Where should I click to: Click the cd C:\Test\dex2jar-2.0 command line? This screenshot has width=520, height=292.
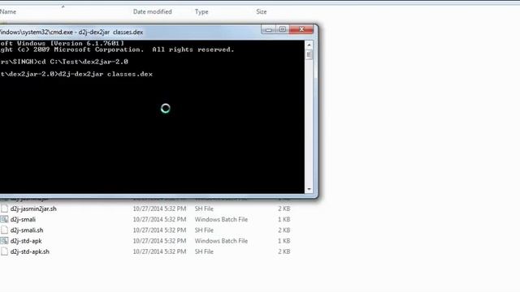pos(64,62)
